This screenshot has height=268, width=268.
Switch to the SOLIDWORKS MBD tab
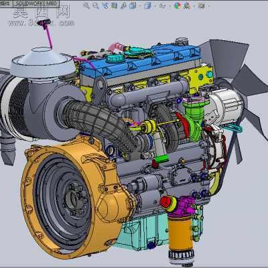pyautogui.click(x=36, y=3)
